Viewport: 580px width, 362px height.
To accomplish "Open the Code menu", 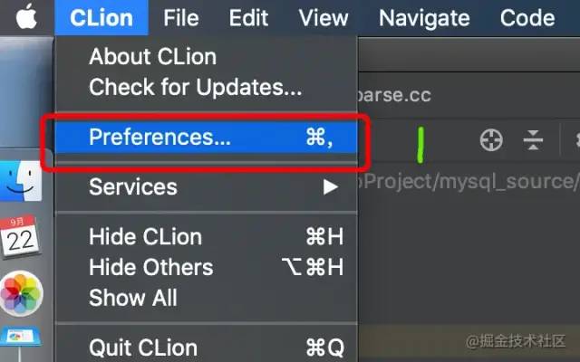I will [x=527, y=18].
